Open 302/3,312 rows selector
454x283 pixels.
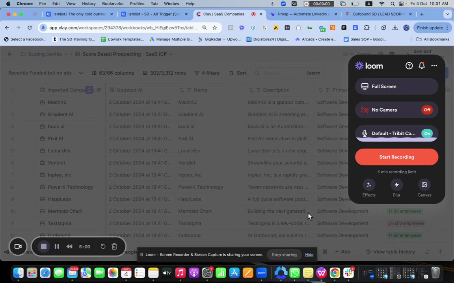164,73
